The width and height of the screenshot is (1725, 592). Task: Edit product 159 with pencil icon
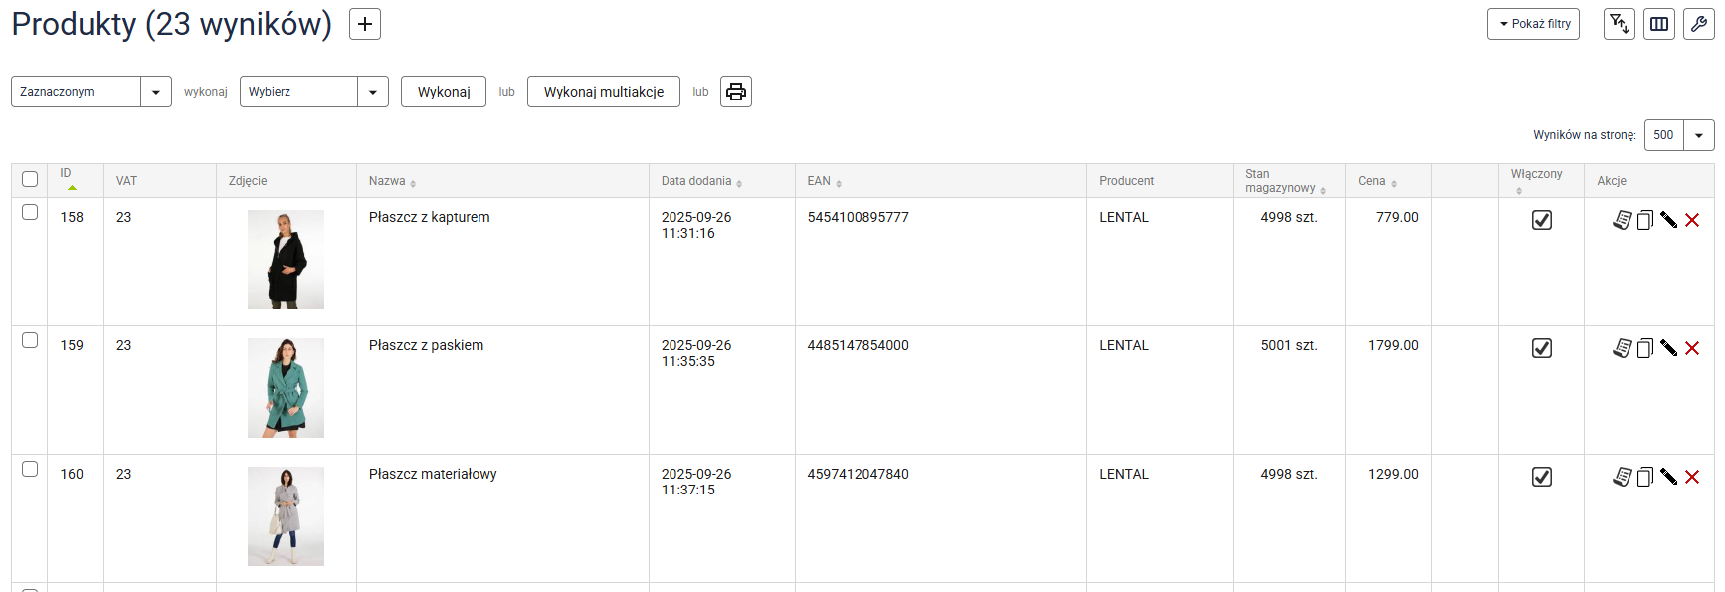(1668, 348)
